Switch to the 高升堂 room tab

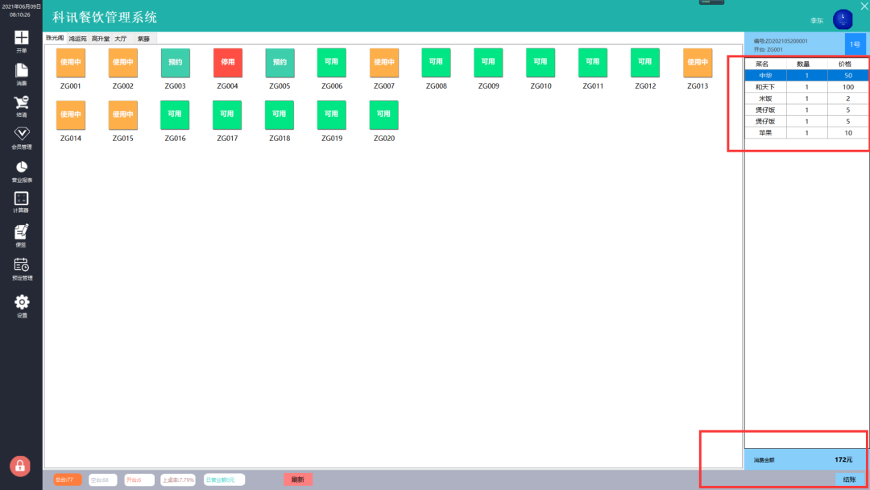click(101, 39)
